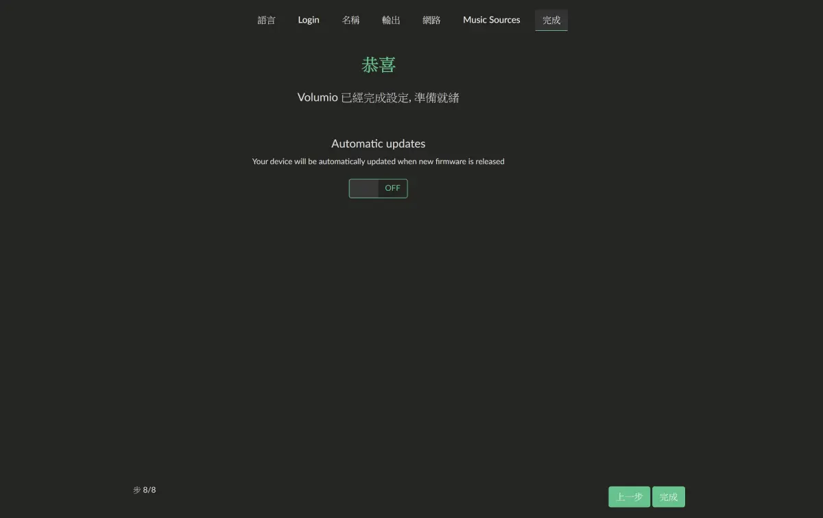Finish setup with the green 完成 button
Image resolution: width=823 pixels, height=518 pixels.
669,497
